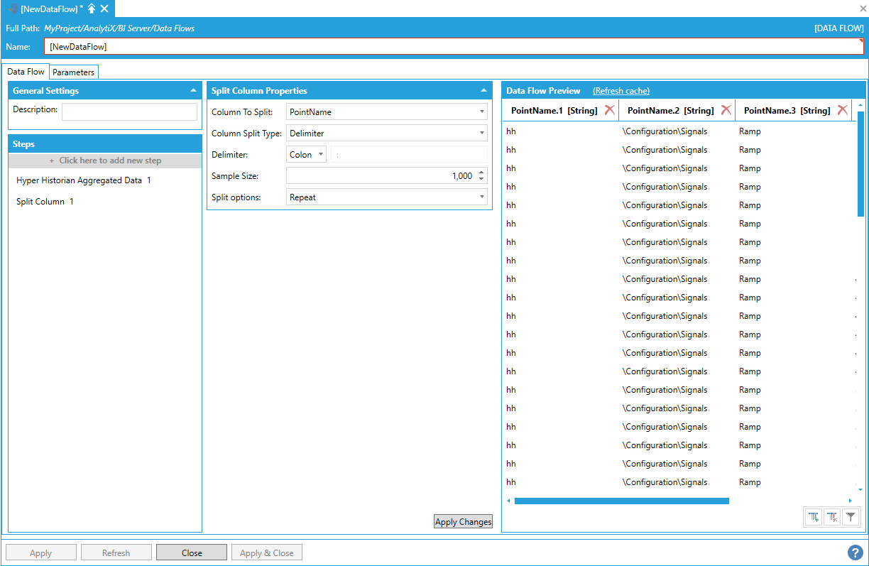This screenshot has height=566, width=869.
Task: Click the funnel filter icon in preview
Action: [x=851, y=518]
